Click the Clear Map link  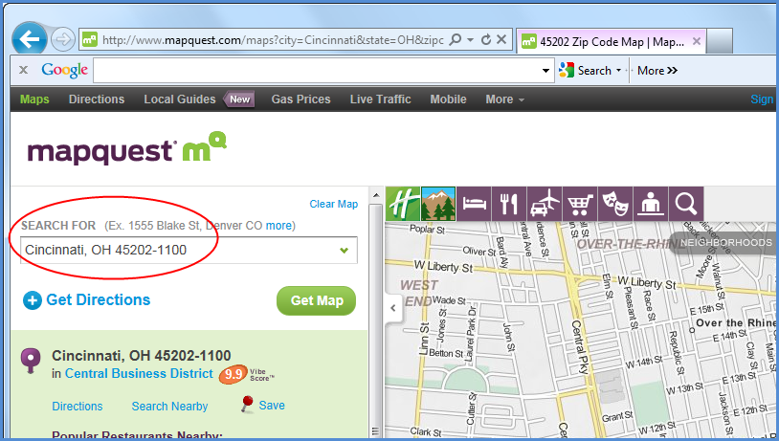[x=333, y=204]
